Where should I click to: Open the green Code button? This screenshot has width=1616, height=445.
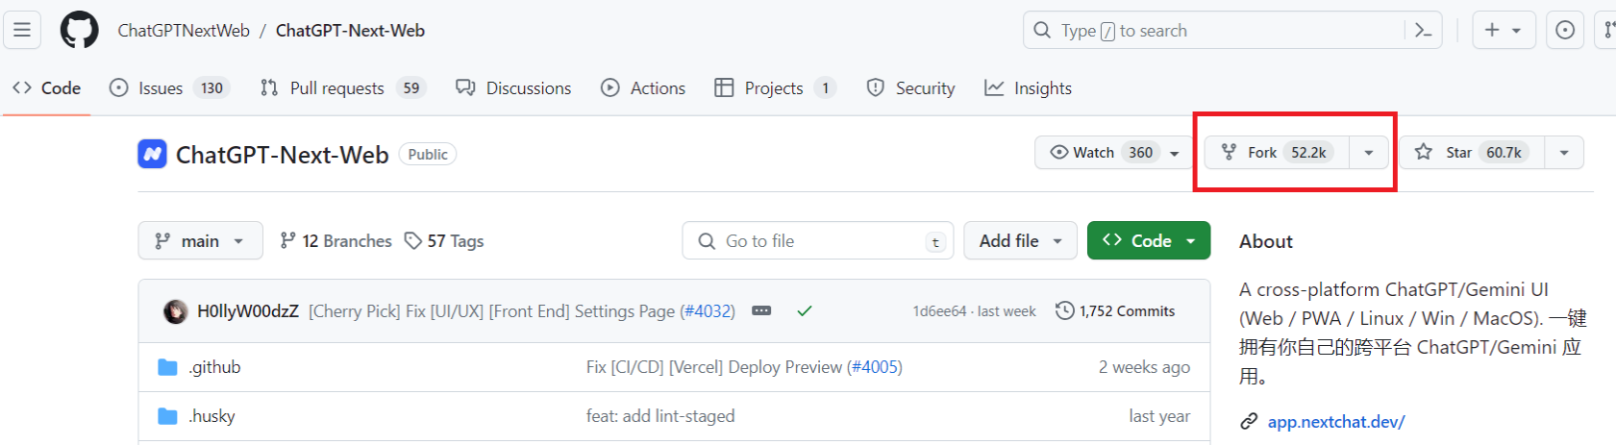(1148, 241)
